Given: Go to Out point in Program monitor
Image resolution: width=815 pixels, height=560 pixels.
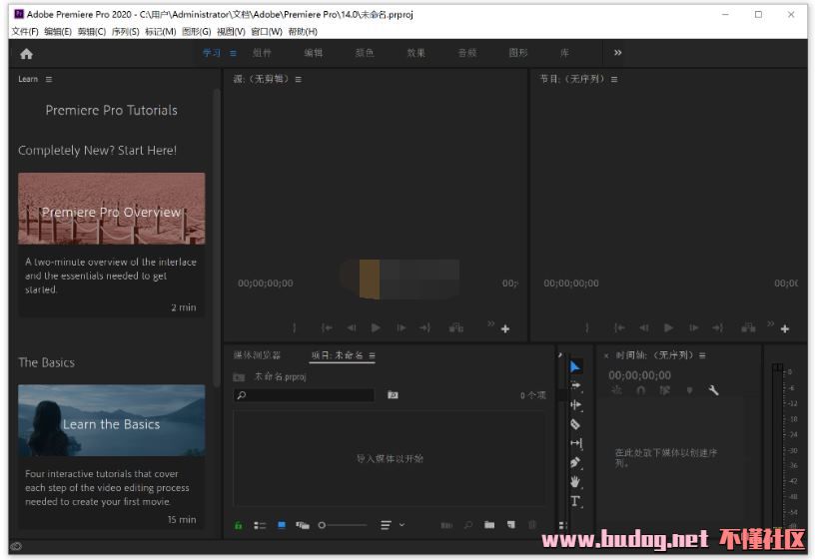Looking at the screenshot, I should pyautogui.click(x=717, y=327).
